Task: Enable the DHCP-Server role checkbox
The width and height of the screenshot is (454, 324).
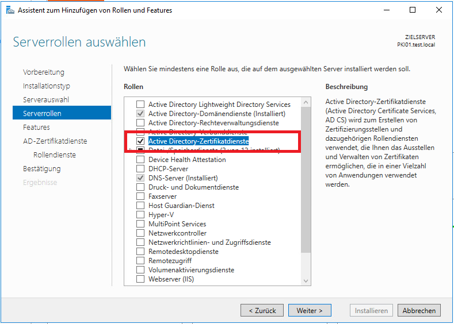Action: tap(140, 169)
